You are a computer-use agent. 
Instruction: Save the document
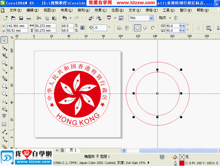[21, 18]
